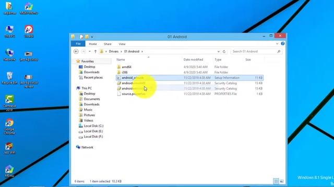Select the Network desktop icon
334x187 pixels.
9,55
